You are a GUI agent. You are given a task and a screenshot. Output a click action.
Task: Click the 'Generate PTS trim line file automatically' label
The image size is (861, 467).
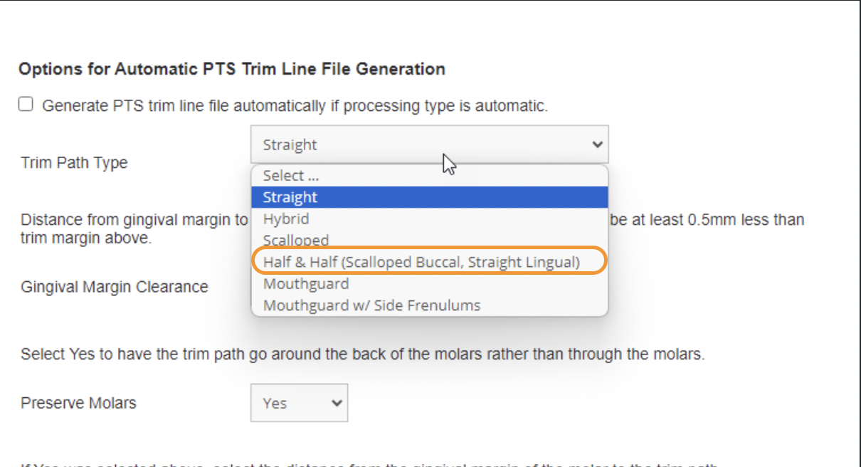(x=295, y=106)
